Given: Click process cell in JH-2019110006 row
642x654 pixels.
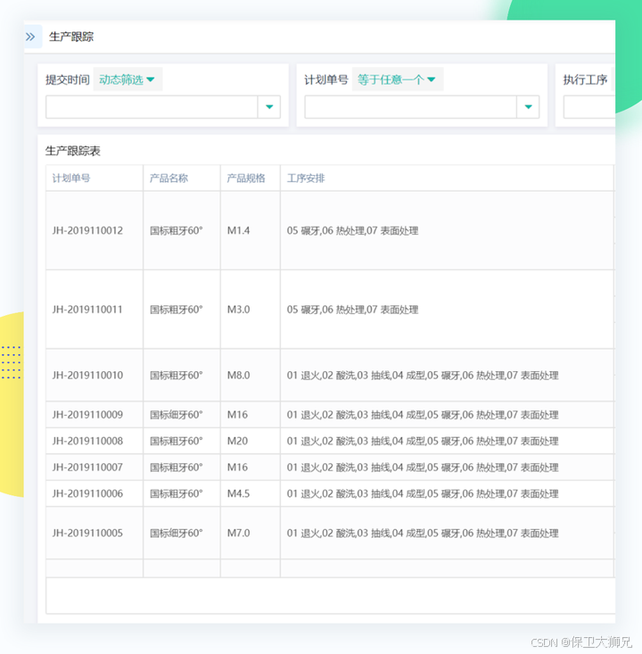Looking at the screenshot, I should click(423, 493).
